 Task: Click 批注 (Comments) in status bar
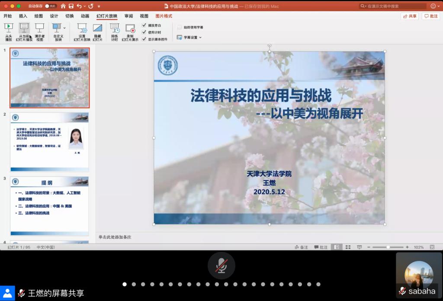[x=321, y=247]
